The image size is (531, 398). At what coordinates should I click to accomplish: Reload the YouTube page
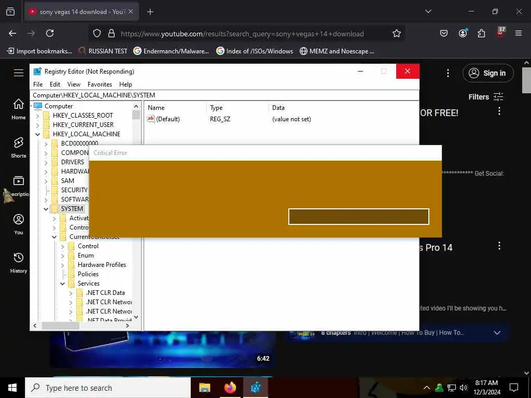[50, 33]
